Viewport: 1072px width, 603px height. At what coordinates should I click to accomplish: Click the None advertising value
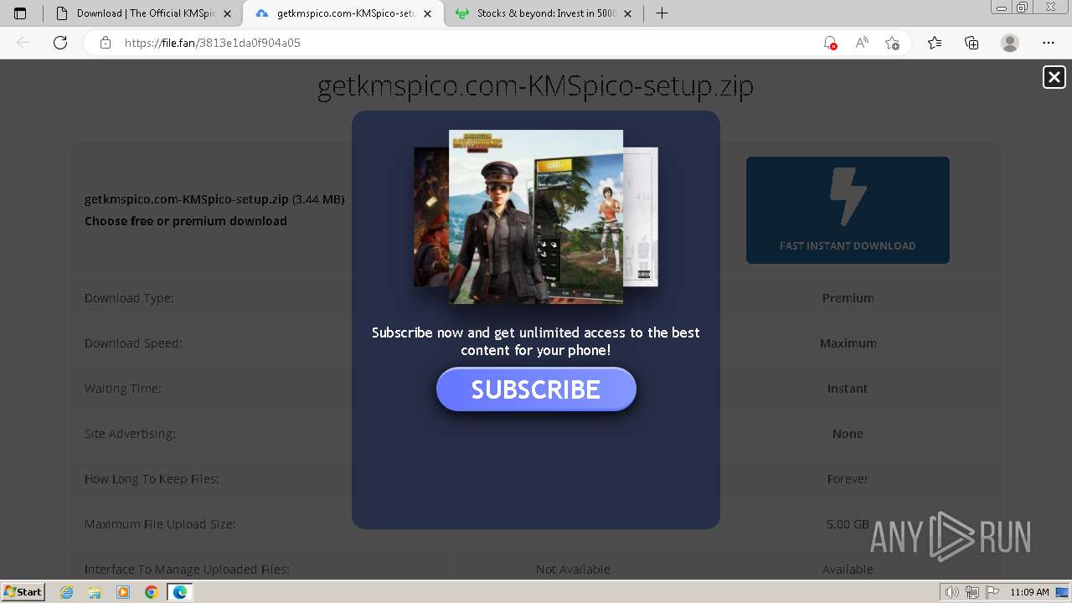pos(848,434)
